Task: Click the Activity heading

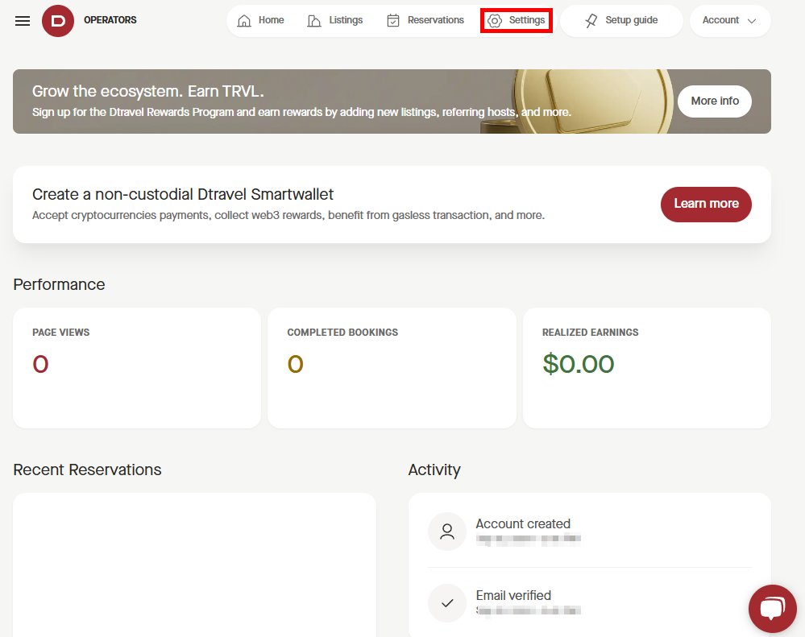Action: 434,469
